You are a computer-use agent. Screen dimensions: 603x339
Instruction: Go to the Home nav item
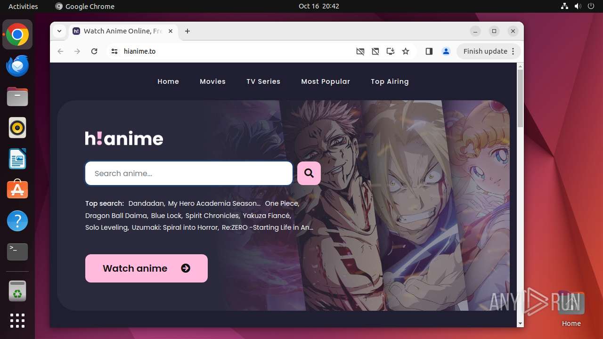coord(168,81)
